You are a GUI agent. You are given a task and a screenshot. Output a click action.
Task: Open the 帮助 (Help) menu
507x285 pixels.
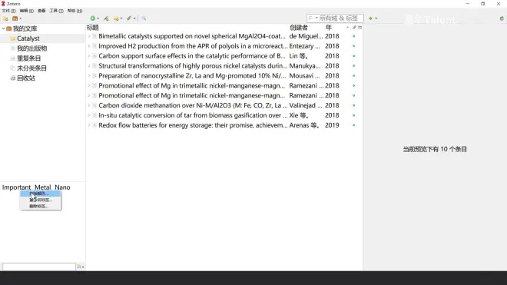[x=75, y=11]
